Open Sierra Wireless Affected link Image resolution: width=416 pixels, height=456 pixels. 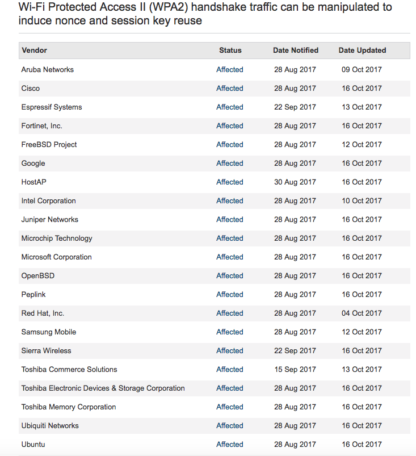[229, 351]
